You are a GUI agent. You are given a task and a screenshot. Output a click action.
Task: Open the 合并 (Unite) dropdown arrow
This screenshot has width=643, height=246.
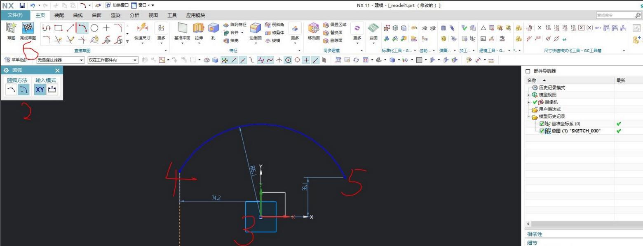(242, 32)
